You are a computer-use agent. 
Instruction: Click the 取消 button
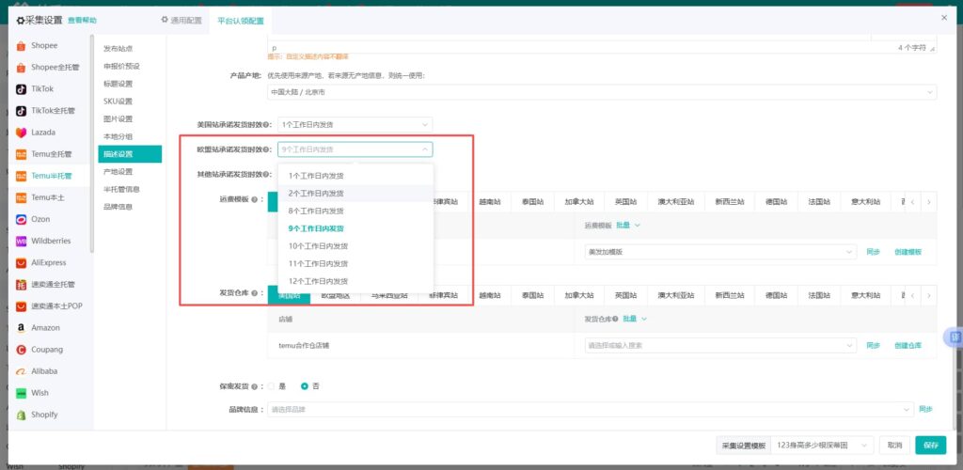[x=894, y=445]
